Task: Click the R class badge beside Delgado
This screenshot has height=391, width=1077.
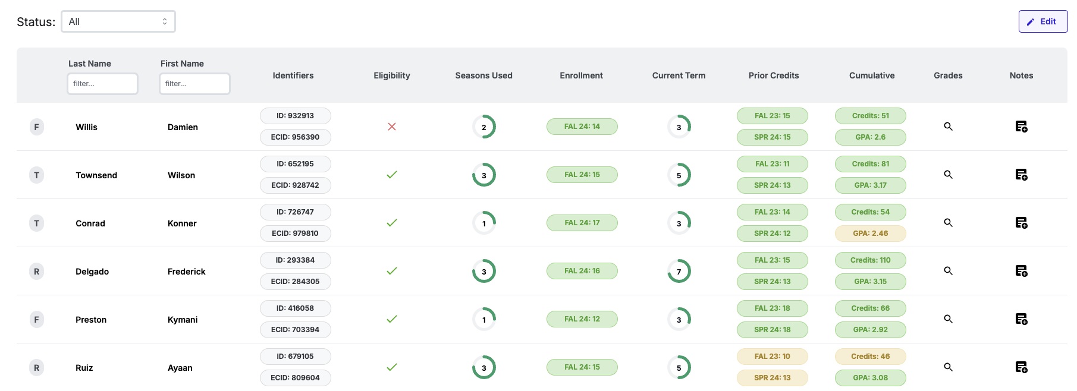Action: point(37,272)
